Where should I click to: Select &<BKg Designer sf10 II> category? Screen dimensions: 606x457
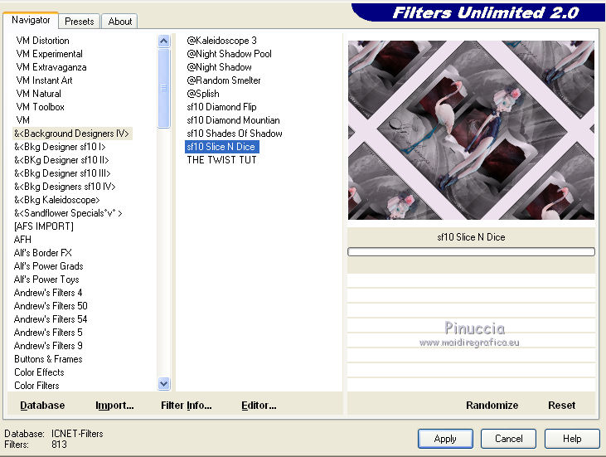(x=61, y=160)
